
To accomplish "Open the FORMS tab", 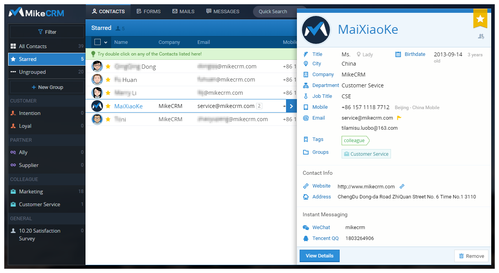I will point(148,12).
